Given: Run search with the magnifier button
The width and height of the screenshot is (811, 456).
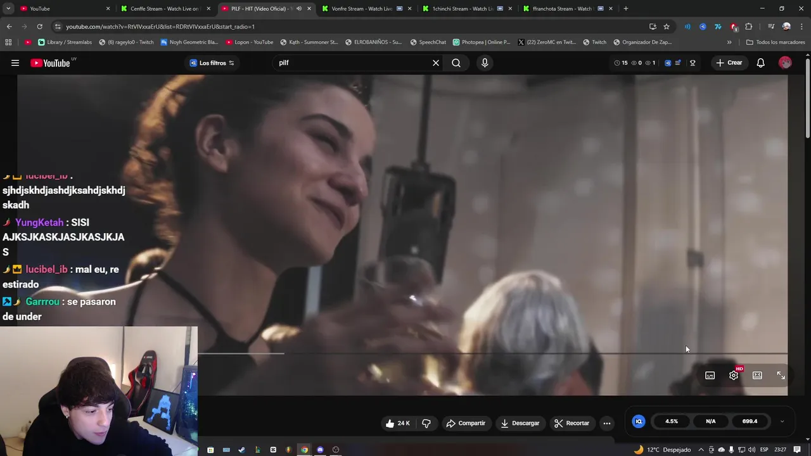Looking at the screenshot, I should click(456, 63).
